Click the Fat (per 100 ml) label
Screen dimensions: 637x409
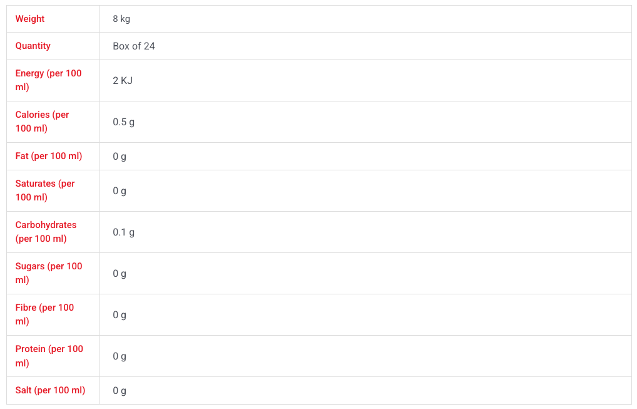[x=49, y=156]
